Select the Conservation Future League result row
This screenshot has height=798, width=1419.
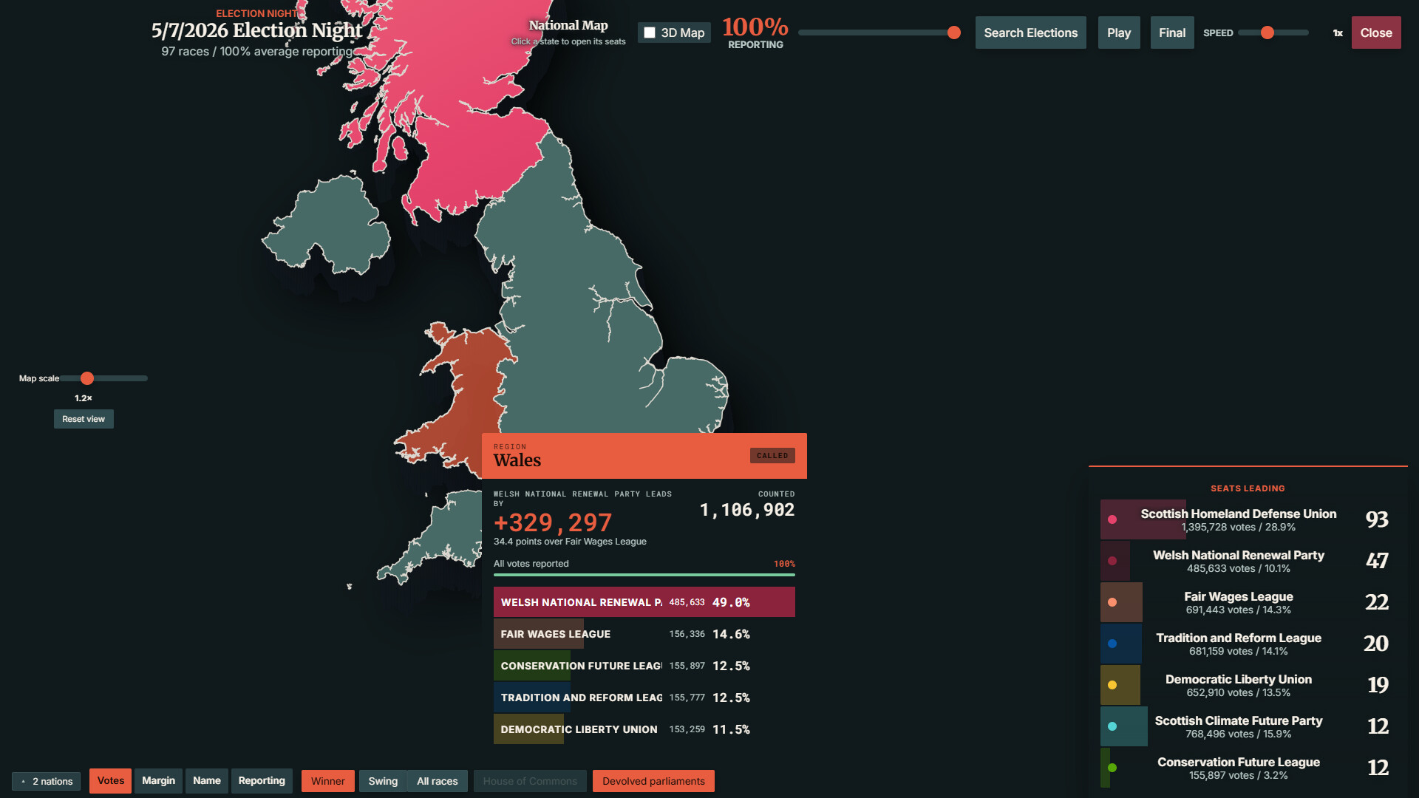644,666
